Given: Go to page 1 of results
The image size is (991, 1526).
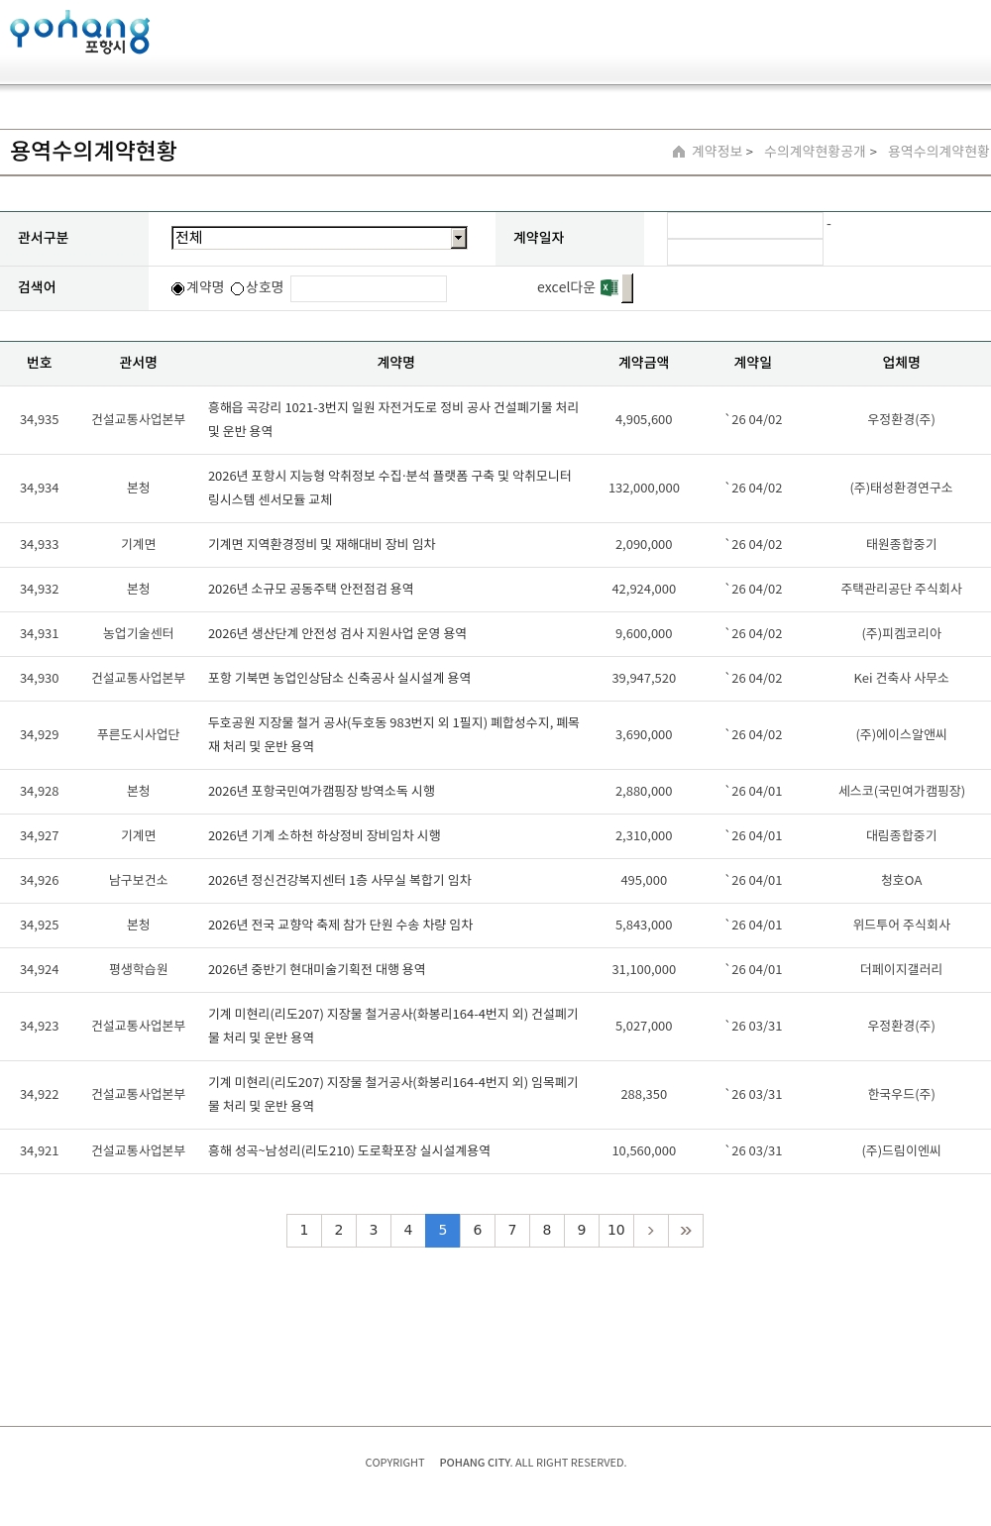Looking at the screenshot, I should pos(304,1231).
